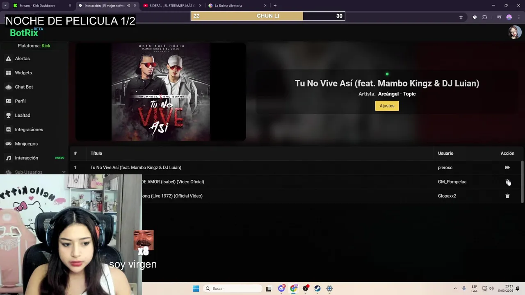Click the taskbar Buscar search box
This screenshot has height=295, width=525.
(x=233, y=288)
